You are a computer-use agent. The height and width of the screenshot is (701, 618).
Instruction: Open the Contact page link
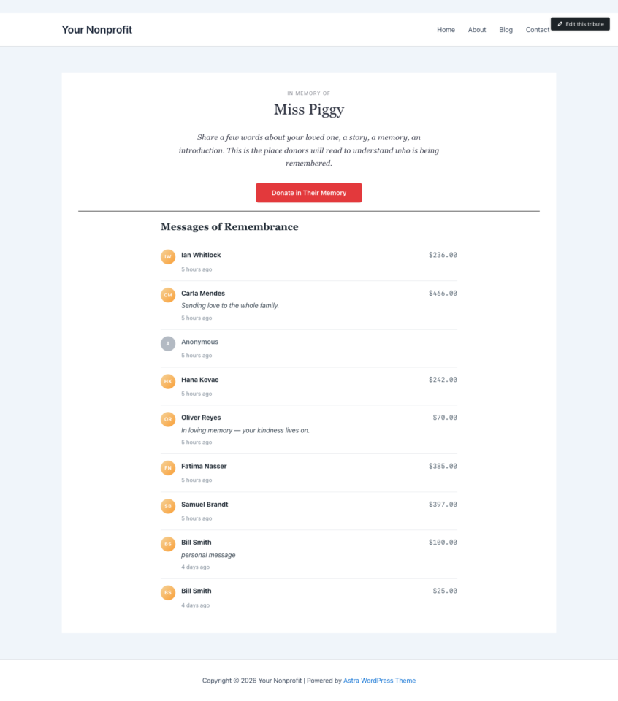tap(538, 29)
